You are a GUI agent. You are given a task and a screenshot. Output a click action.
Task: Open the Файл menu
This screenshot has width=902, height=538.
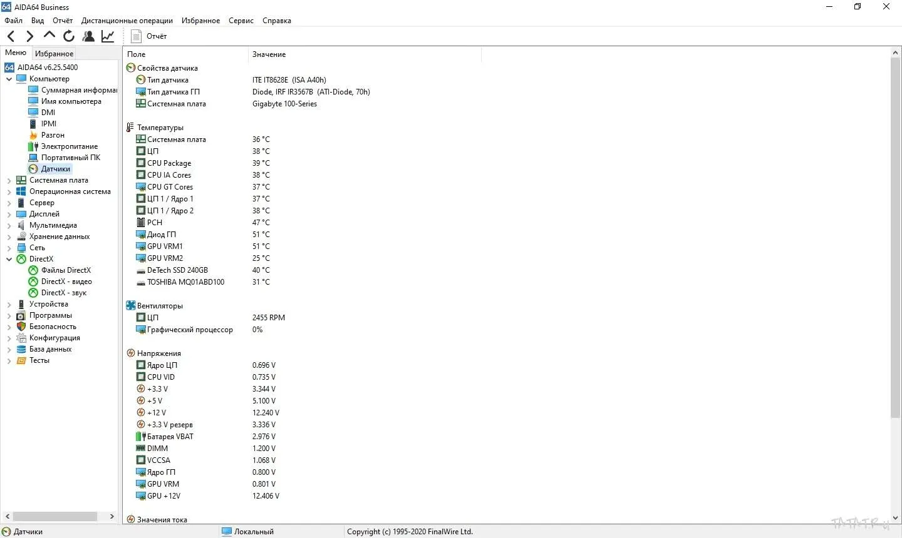pos(13,21)
